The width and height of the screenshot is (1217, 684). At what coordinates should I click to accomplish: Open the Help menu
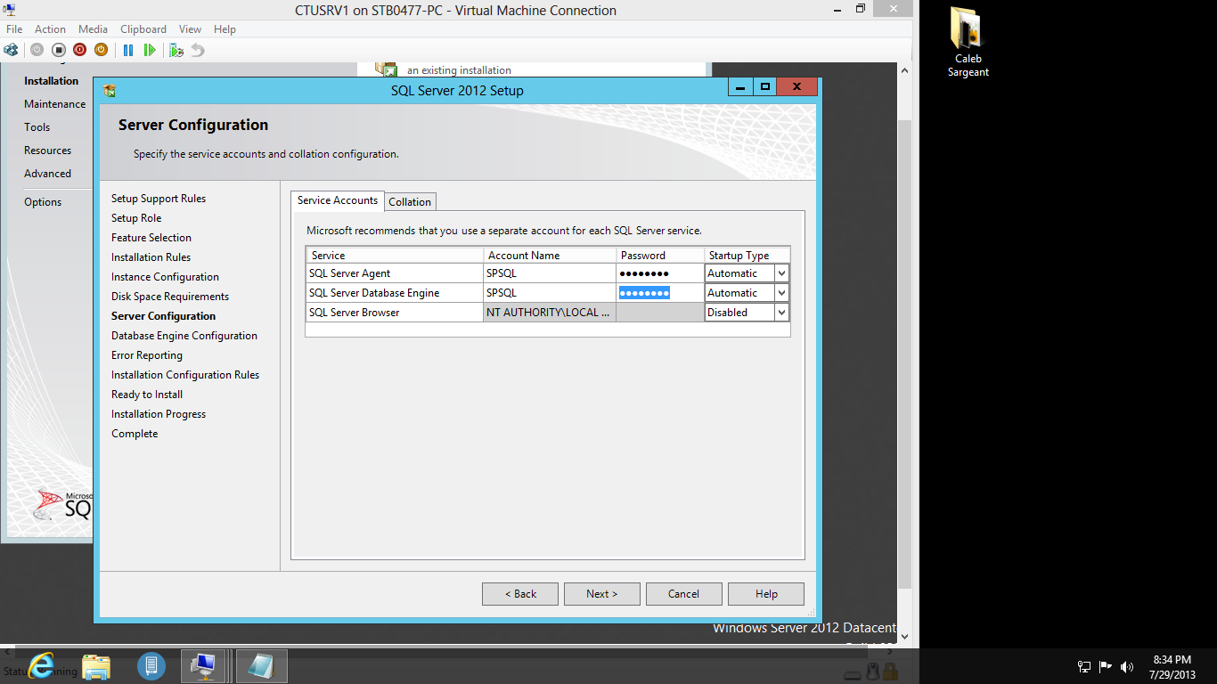[225, 29]
